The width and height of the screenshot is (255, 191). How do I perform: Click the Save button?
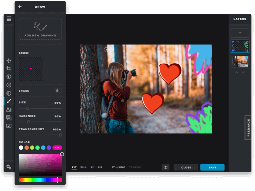point(213,167)
